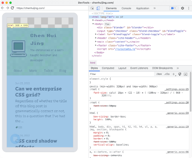The image size is (192, 158).
Task: Click the About nav link in preview
Action: (18, 71)
